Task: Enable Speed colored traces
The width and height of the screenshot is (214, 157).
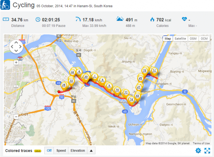Action: click(61, 151)
